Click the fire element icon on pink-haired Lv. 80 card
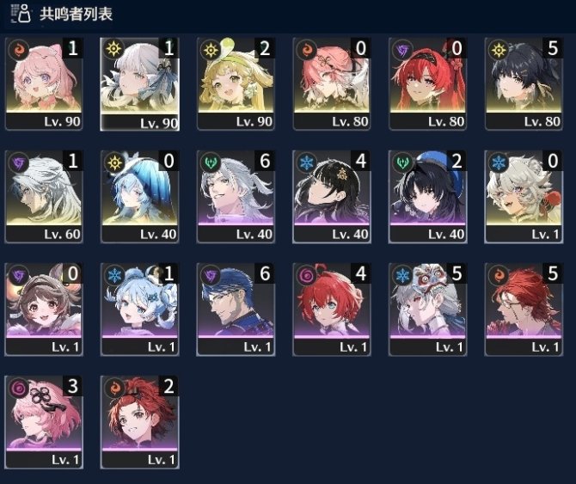This screenshot has width=576, height=484. (307, 49)
